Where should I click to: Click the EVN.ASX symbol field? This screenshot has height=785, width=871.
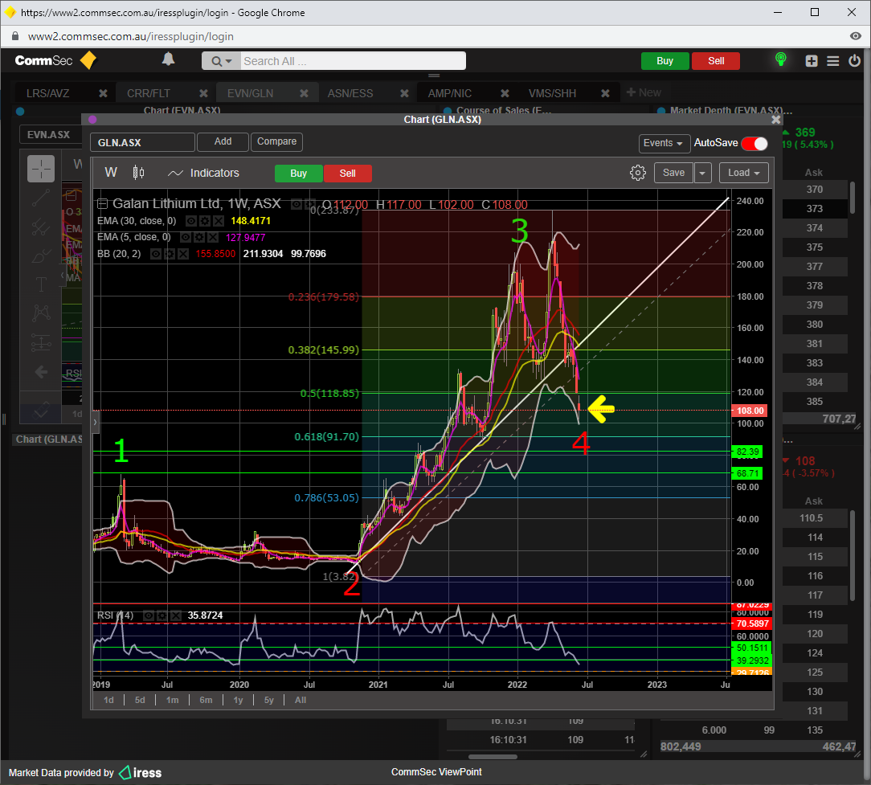pos(50,135)
